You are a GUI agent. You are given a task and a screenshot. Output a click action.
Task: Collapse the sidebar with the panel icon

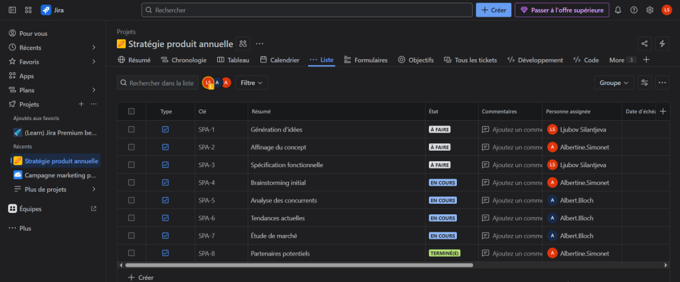pos(12,10)
